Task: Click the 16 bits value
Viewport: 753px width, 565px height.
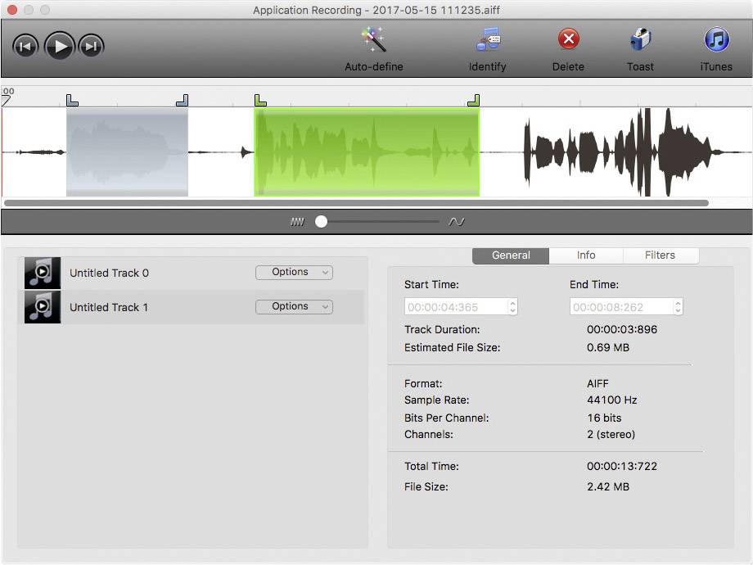Action: 604,418
